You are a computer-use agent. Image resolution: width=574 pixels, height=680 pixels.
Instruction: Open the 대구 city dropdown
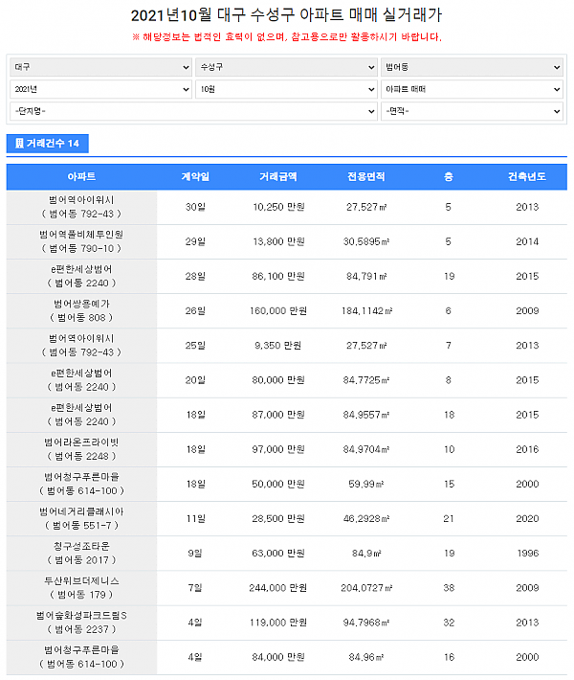tap(100, 68)
